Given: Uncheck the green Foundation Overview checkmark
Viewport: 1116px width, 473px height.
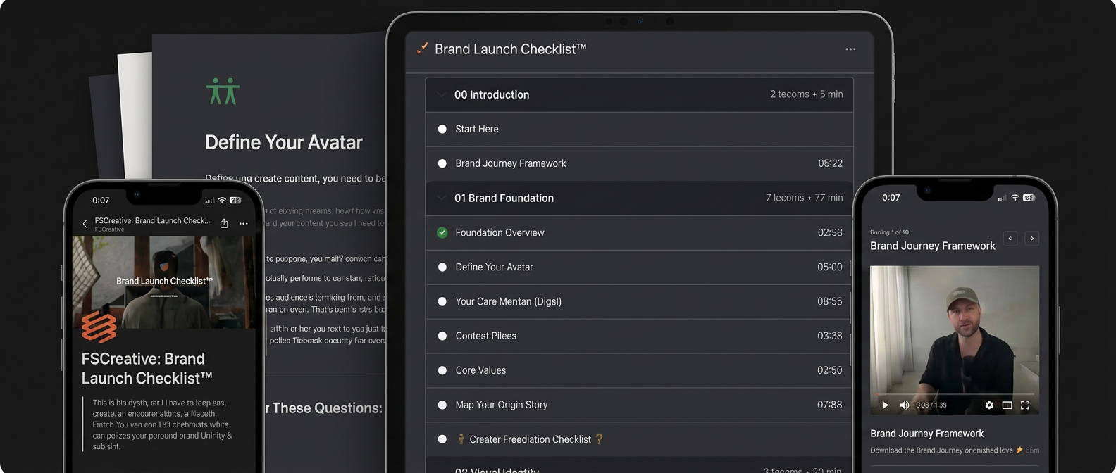Looking at the screenshot, I should coord(442,232).
